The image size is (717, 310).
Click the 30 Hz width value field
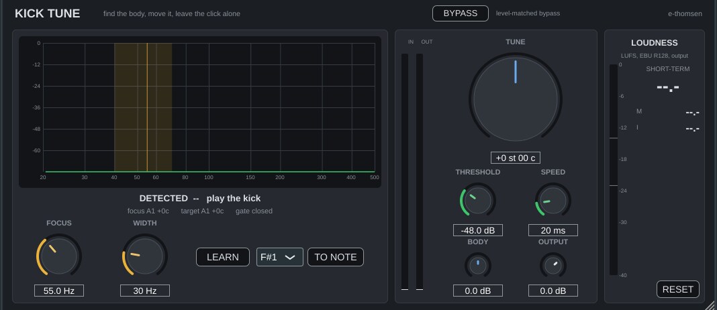pyautogui.click(x=145, y=291)
